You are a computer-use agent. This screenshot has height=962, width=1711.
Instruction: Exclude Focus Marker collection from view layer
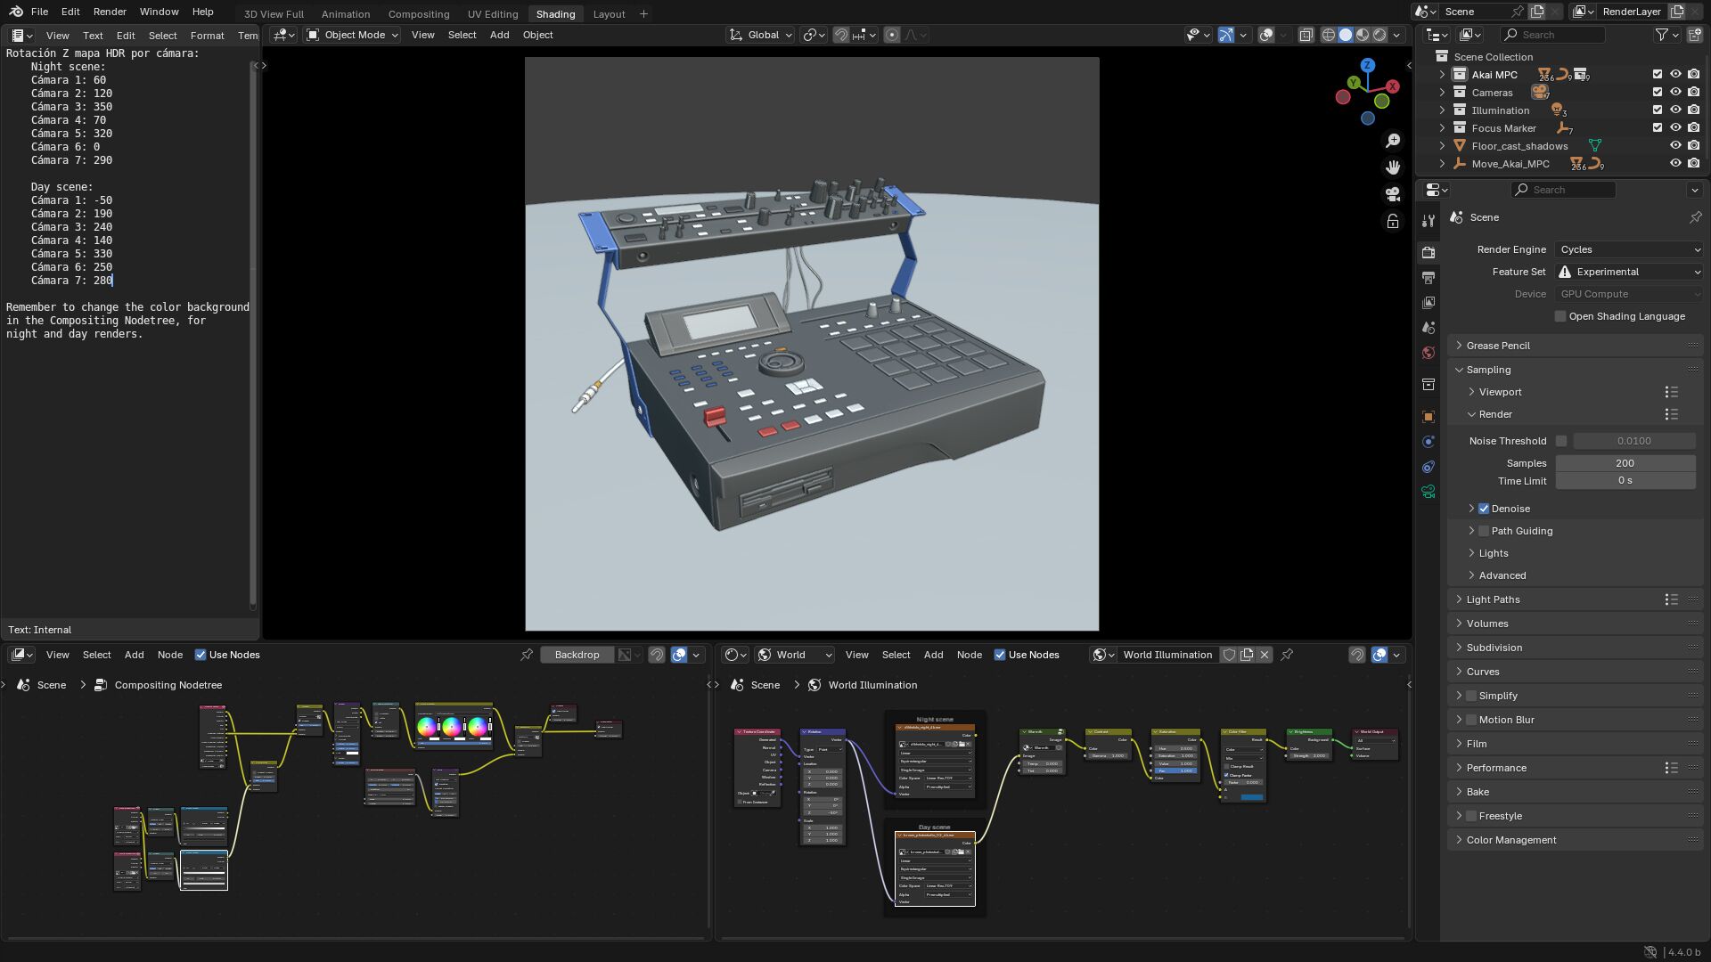1658,128
